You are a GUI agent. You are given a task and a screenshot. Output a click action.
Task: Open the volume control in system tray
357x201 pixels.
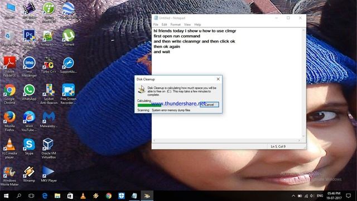tap(312, 196)
